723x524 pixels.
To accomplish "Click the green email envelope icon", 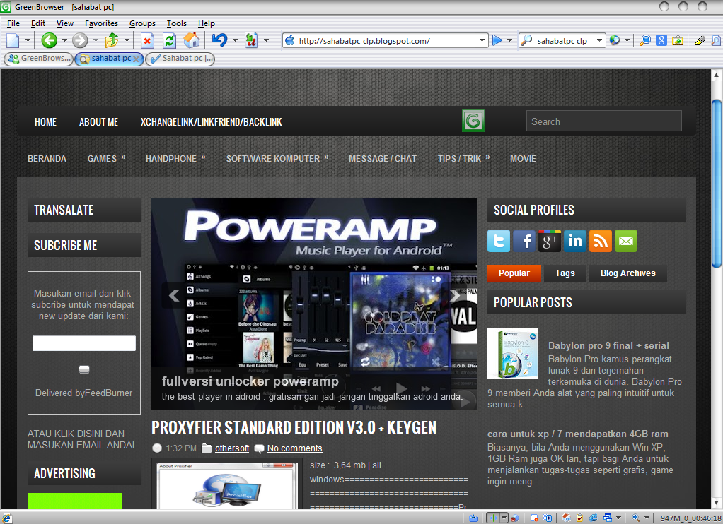I will point(625,241).
